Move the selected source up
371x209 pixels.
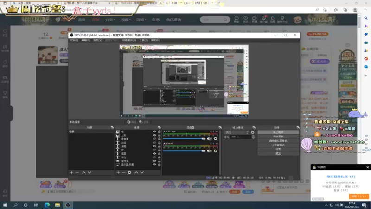click(136, 172)
